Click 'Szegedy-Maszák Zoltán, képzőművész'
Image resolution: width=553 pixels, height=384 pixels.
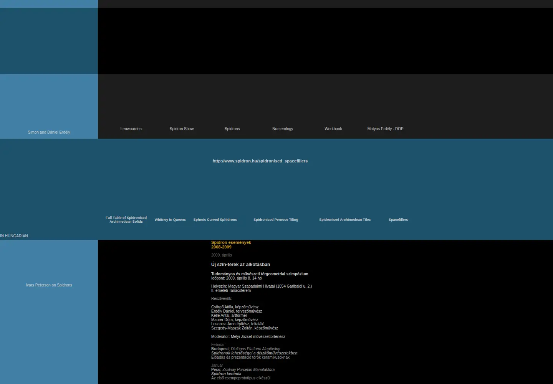click(x=245, y=328)
